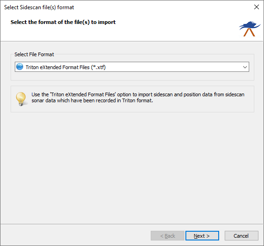This screenshot has width=264, height=246.
Task: Go to the next wizard step
Action: pyautogui.click(x=202, y=236)
